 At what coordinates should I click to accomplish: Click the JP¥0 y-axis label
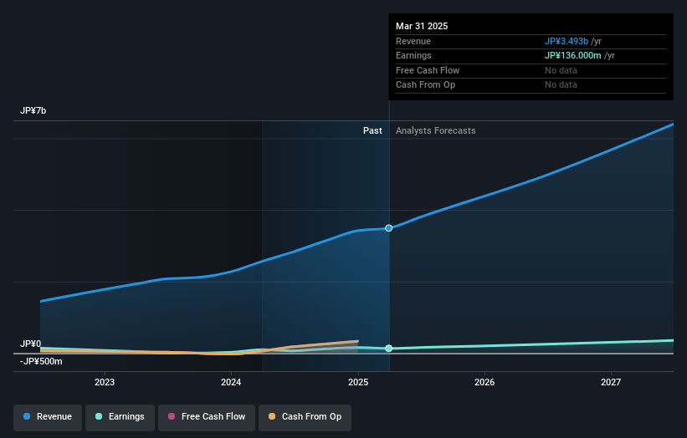[x=30, y=344]
